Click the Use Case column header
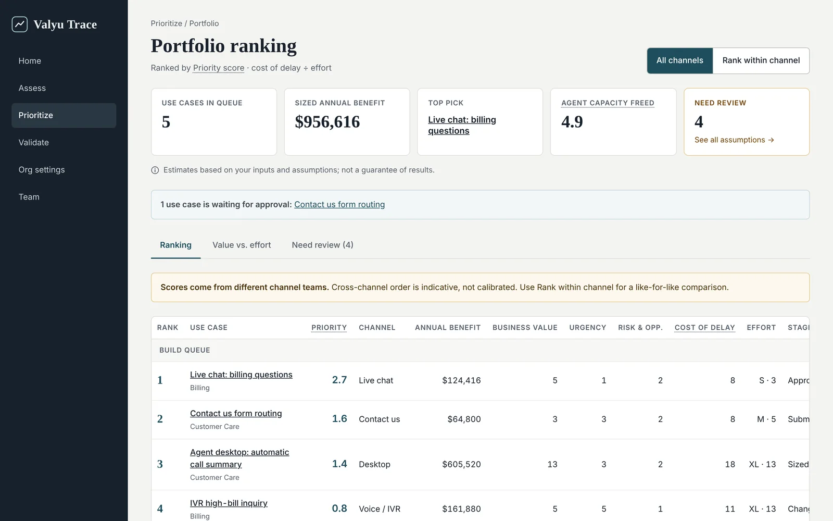The image size is (833, 521). [x=209, y=328]
